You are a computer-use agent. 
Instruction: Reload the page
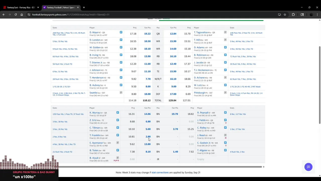coord(16,15)
